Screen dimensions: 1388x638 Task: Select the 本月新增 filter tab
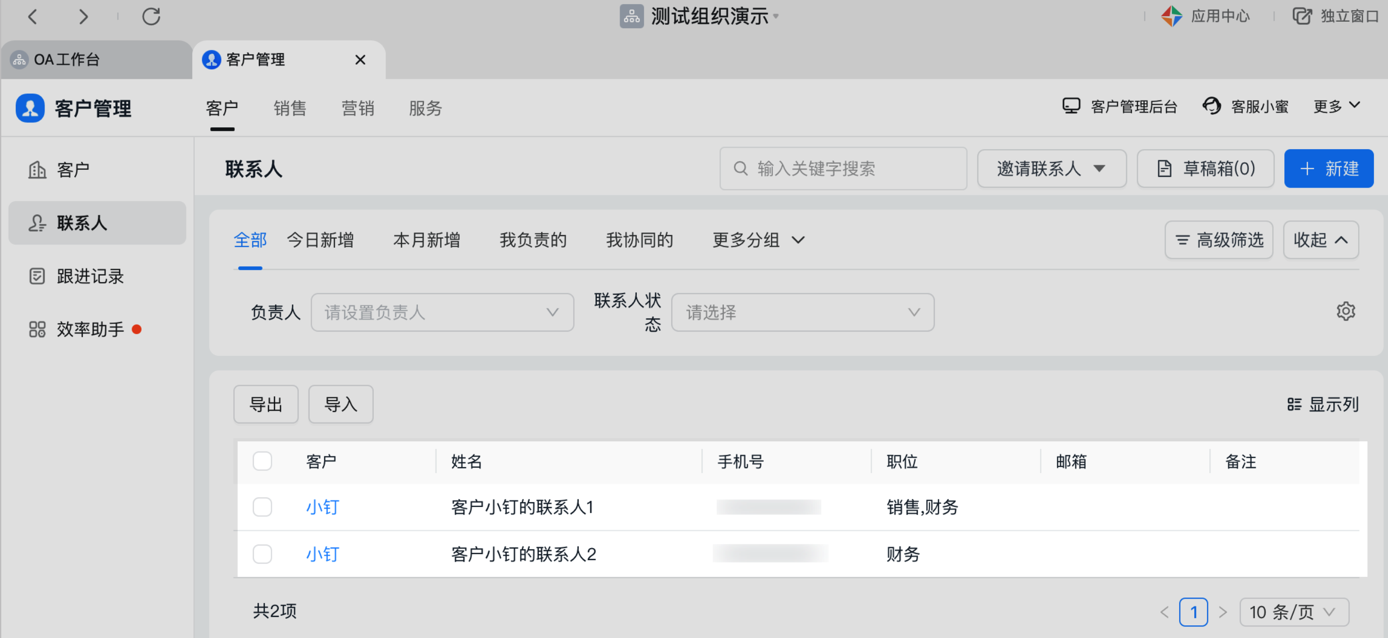[426, 240]
